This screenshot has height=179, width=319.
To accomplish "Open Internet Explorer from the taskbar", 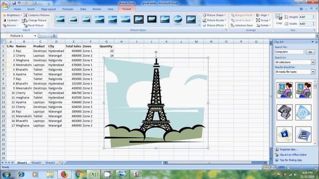I will pos(21,175).
